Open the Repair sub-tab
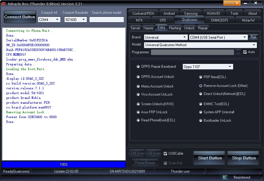 [x=203, y=28]
